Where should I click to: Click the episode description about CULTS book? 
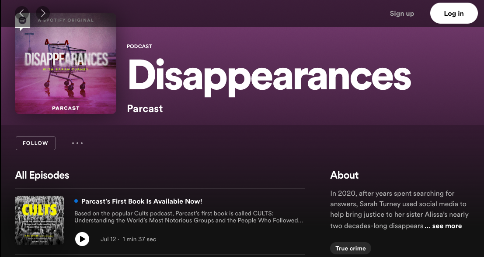(x=189, y=217)
